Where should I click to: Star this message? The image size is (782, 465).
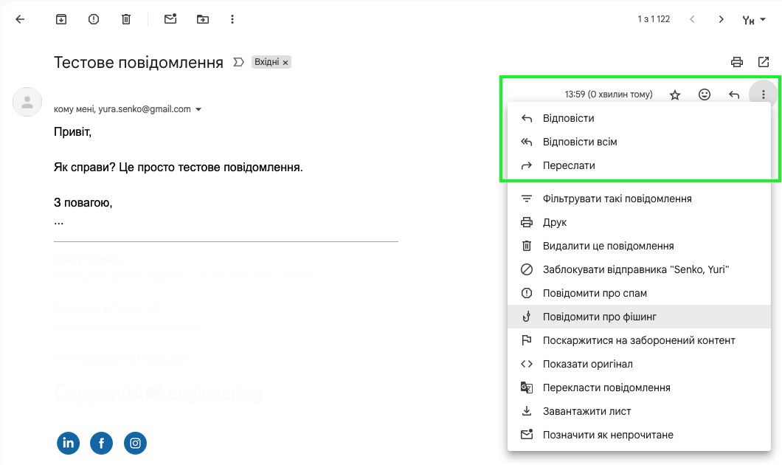coord(674,94)
